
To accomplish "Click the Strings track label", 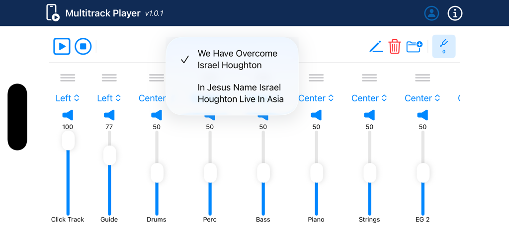I will [x=369, y=220].
